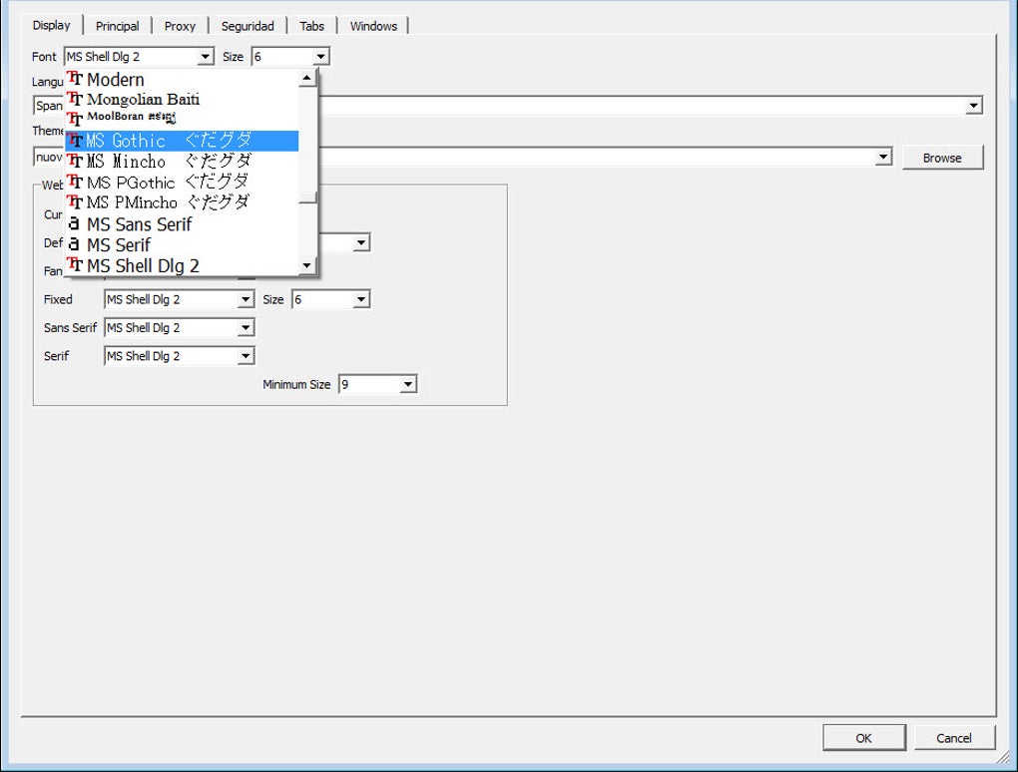This screenshot has width=1018, height=772.
Task: Open the Fixed font Size dropdown
Action: [x=361, y=299]
